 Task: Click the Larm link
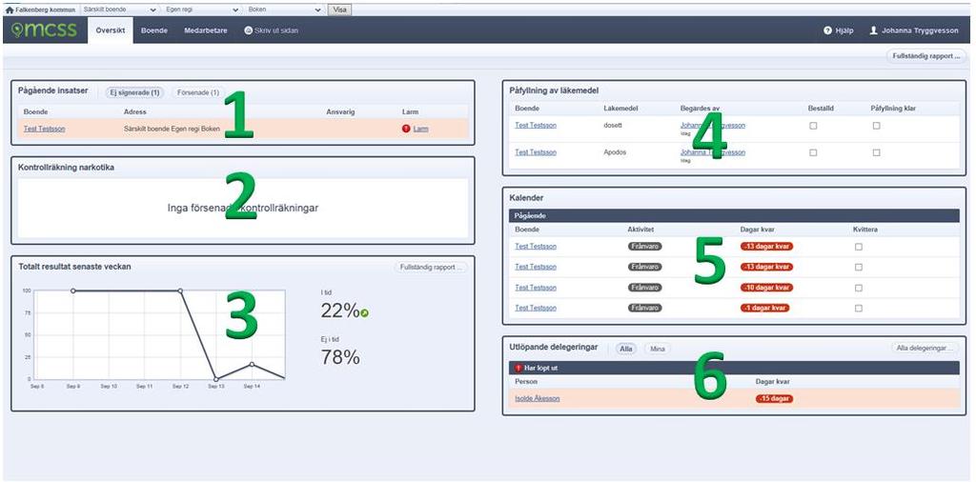click(420, 129)
